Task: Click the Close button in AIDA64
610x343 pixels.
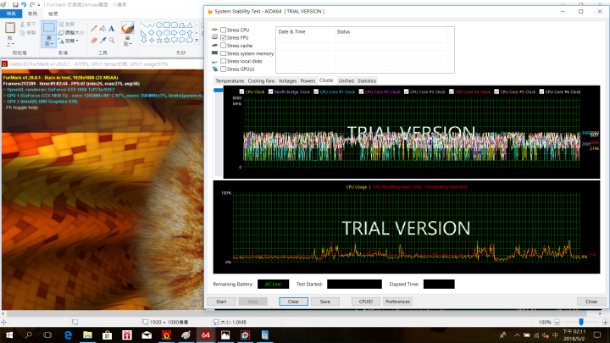Action: pyautogui.click(x=591, y=302)
